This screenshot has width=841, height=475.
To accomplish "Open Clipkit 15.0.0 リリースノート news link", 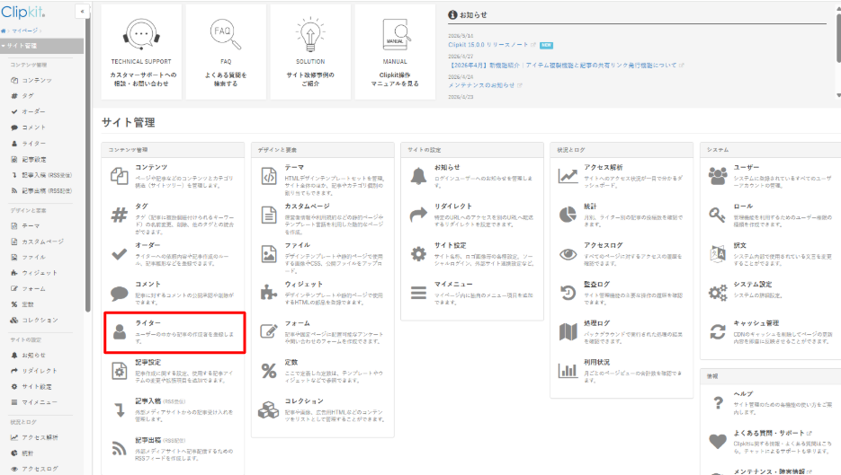I will tap(488, 45).
